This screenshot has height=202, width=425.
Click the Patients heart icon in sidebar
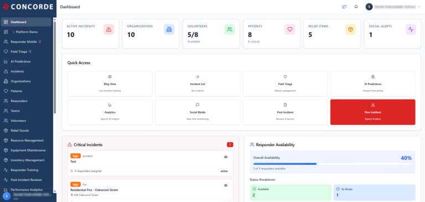(x=6, y=91)
